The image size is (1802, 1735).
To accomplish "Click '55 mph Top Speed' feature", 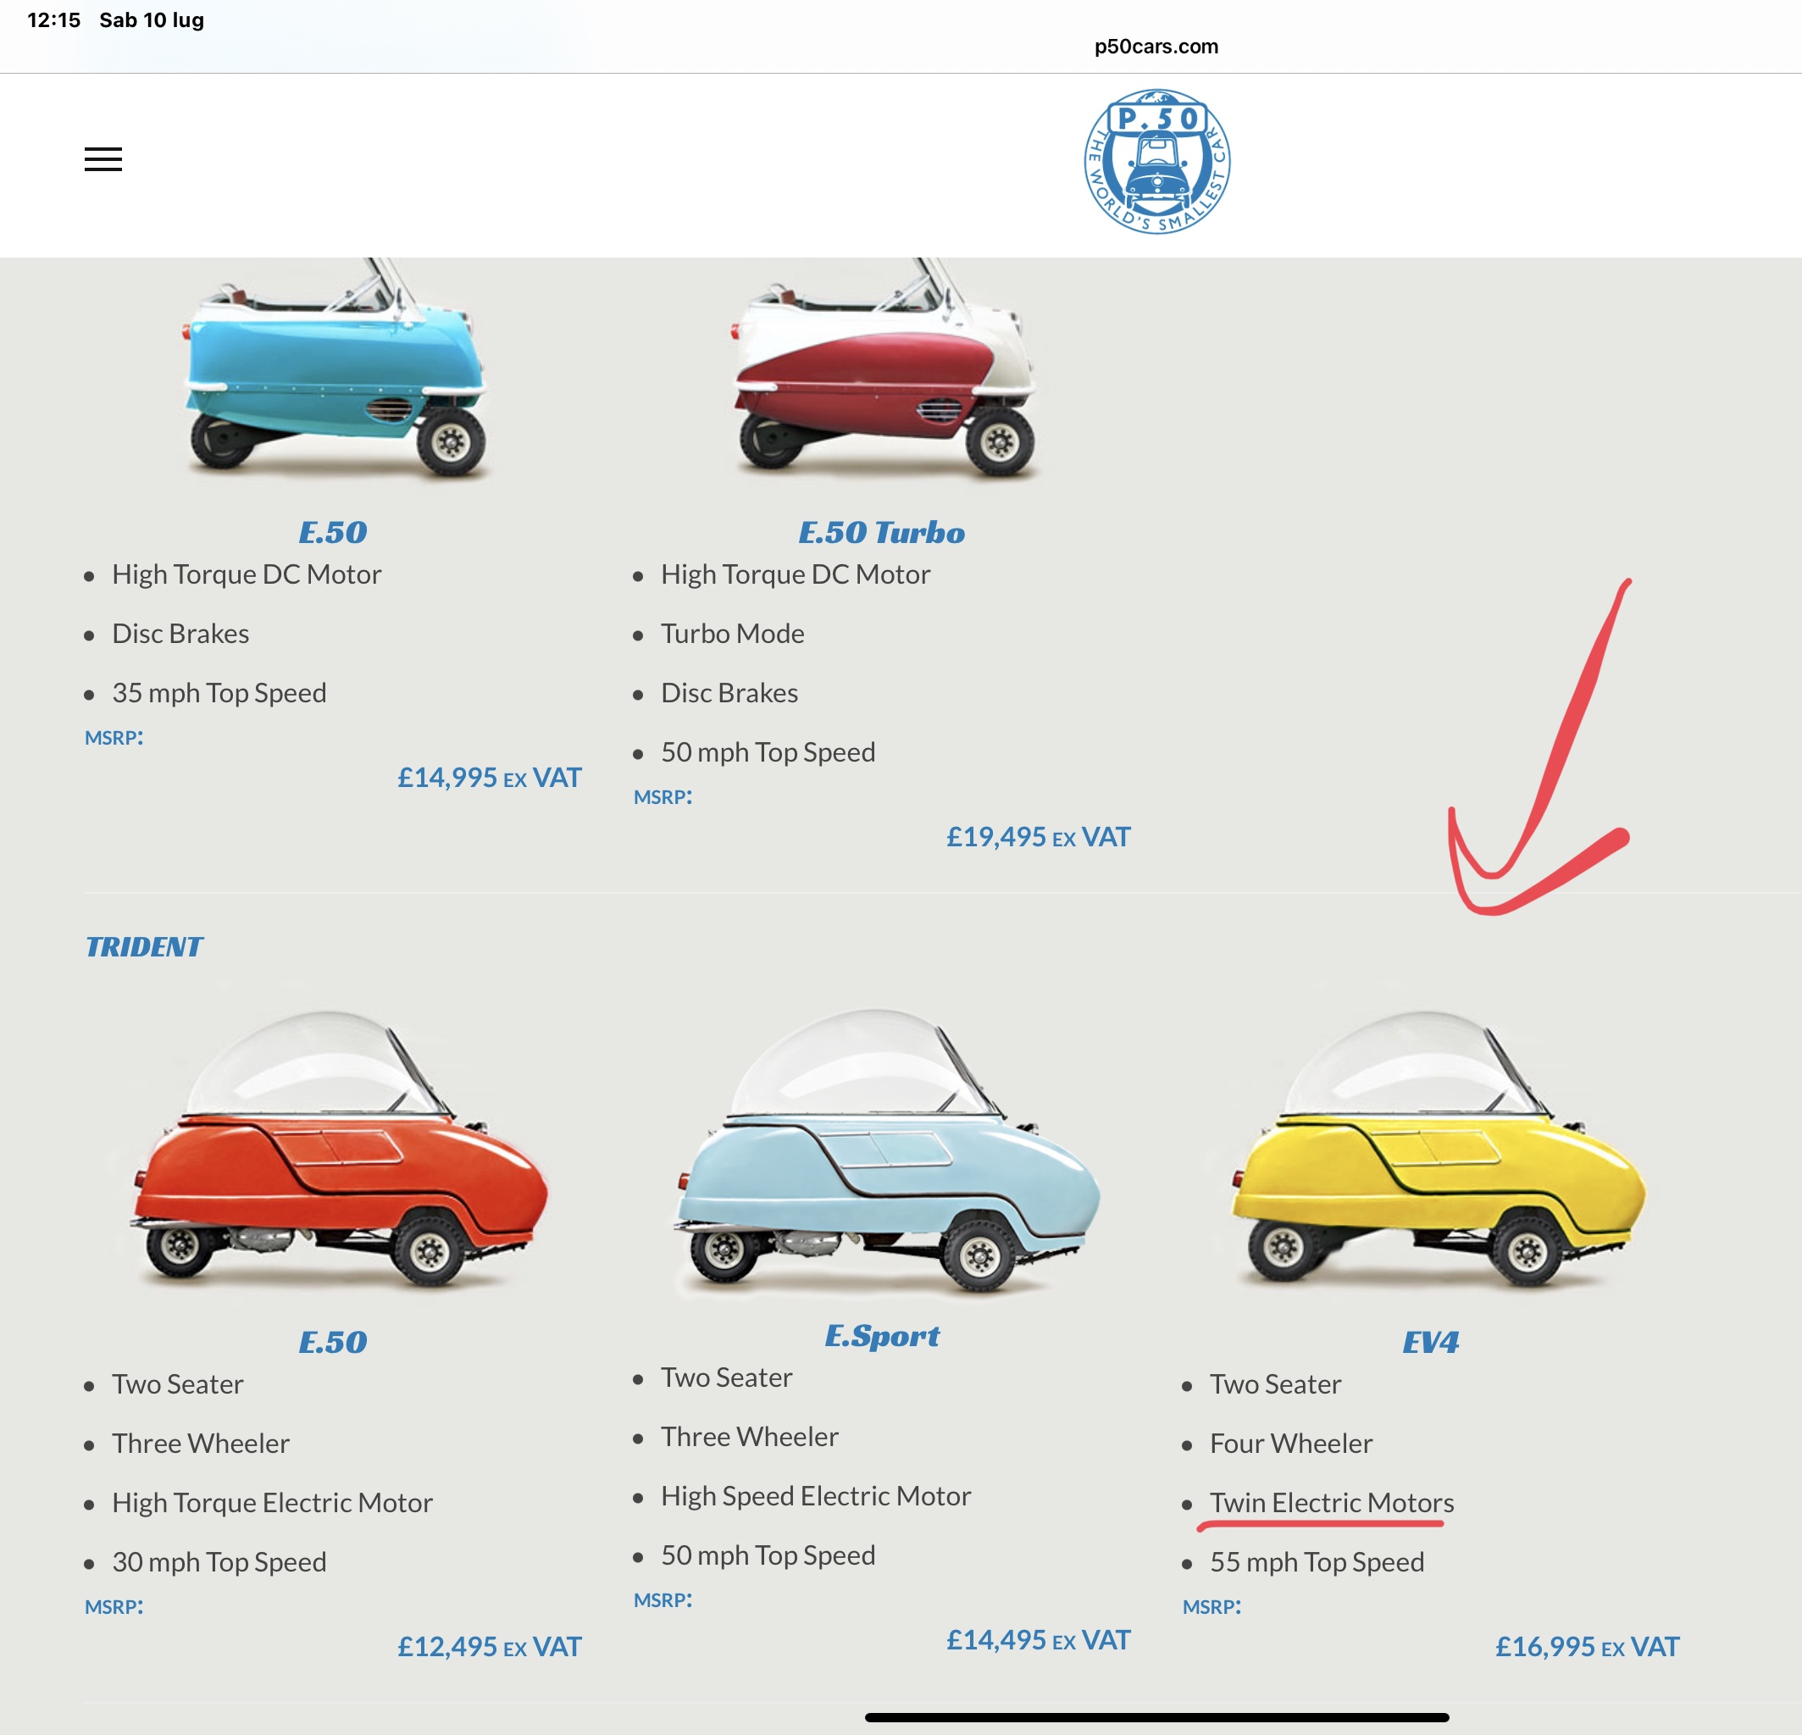I will (1317, 1562).
